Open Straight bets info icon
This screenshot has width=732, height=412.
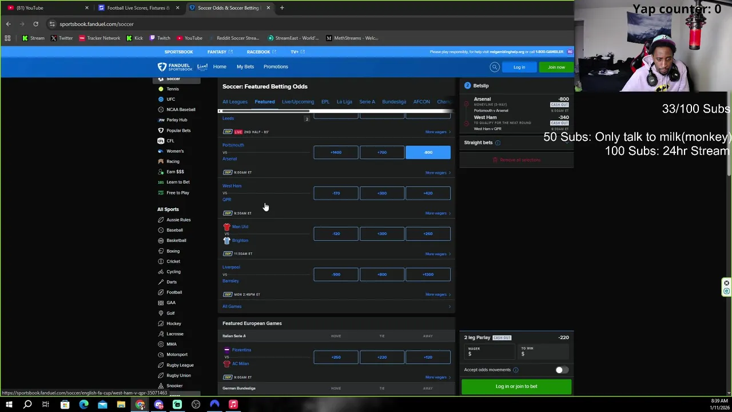click(498, 142)
